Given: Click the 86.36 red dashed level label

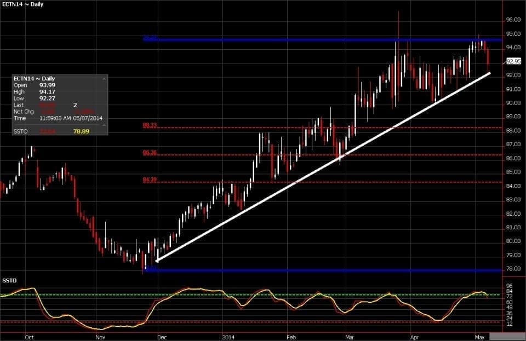Looking at the screenshot, I should point(150,153).
